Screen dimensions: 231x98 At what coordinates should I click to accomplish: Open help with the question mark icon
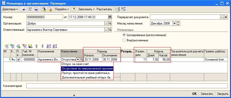(74, 9)
